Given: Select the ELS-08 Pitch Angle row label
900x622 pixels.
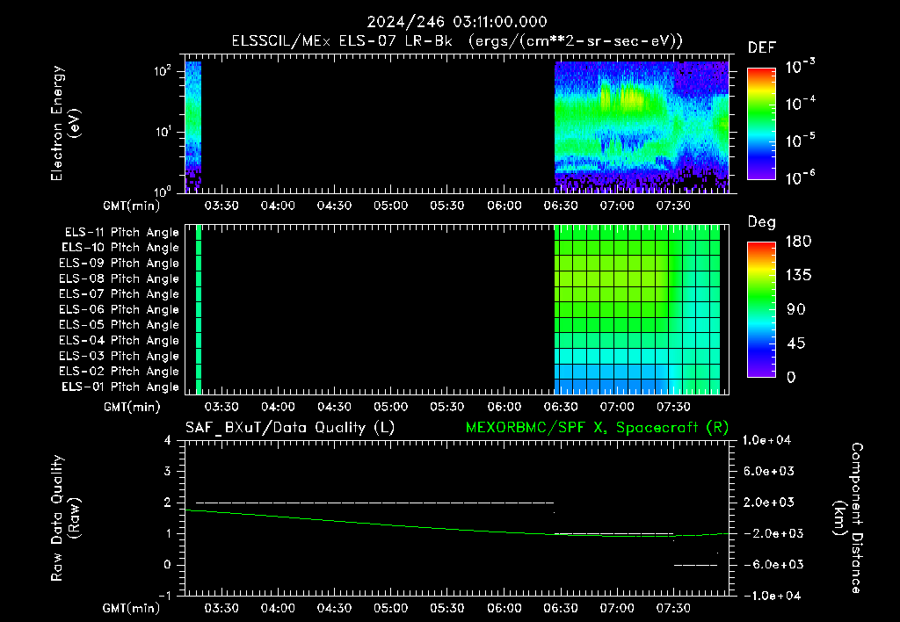Looking at the screenshot, I should (x=119, y=278).
